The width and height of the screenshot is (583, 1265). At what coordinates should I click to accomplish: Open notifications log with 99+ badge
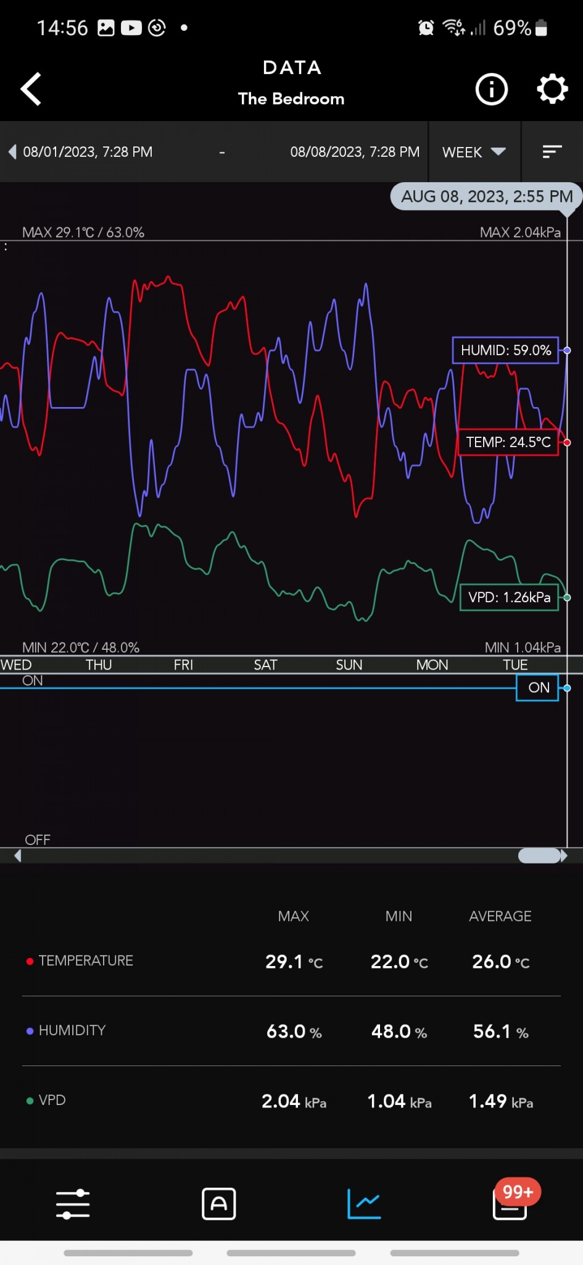click(511, 1203)
